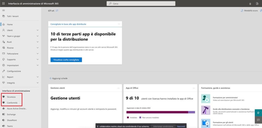Expand the Impostazioni chevron
This screenshot has height=128, width=262.
coord(38,65)
